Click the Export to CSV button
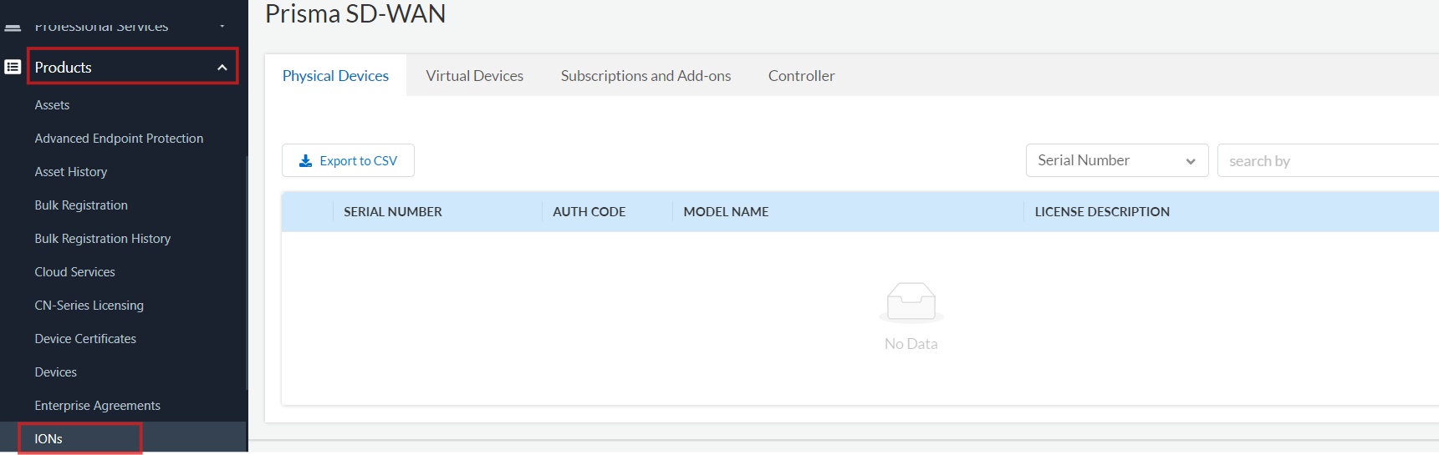 click(x=348, y=160)
